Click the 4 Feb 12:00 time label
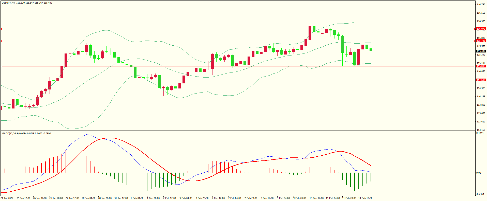Screen dimensions: 487x201 tap(219, 198)
